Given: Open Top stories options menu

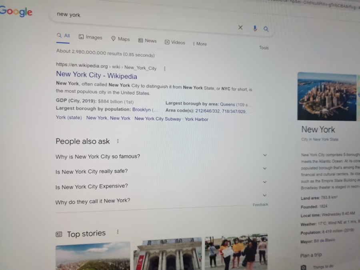Looking at the screenshot, I should click(118, 232).
